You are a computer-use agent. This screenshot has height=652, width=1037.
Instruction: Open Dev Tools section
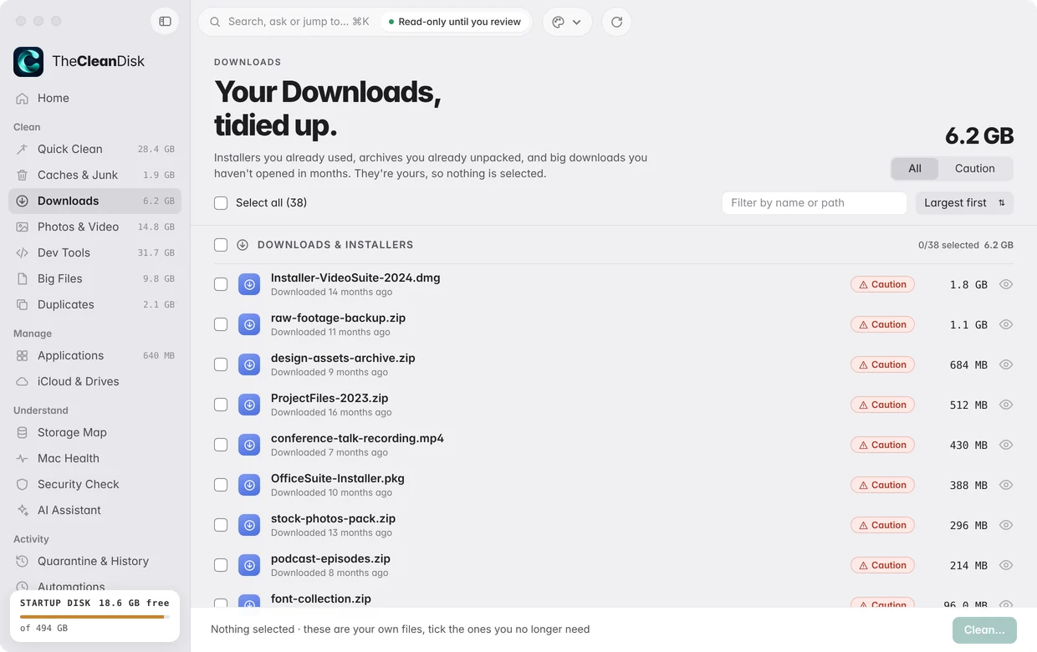(x=95, y=252)
